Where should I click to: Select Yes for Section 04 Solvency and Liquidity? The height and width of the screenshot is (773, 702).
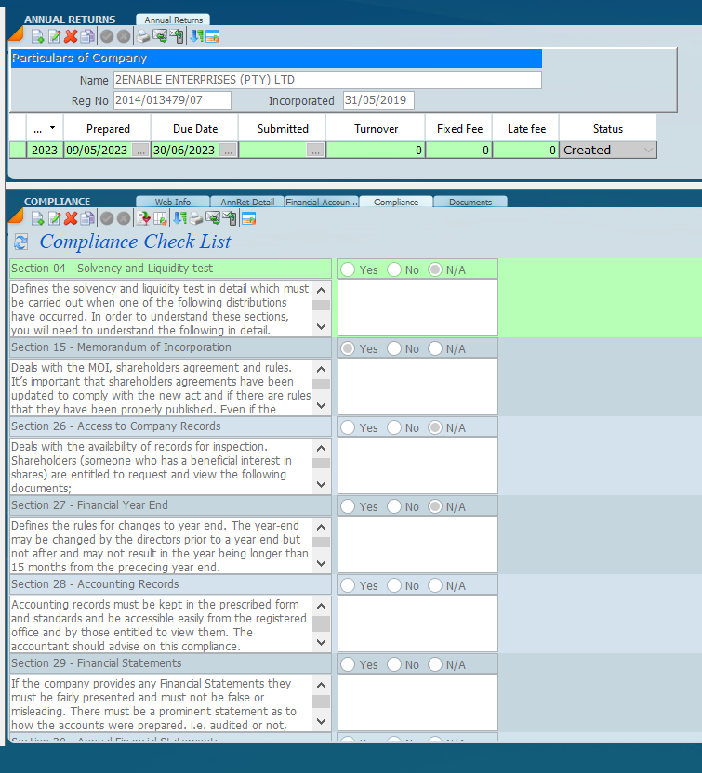click(x=349, y=269)
